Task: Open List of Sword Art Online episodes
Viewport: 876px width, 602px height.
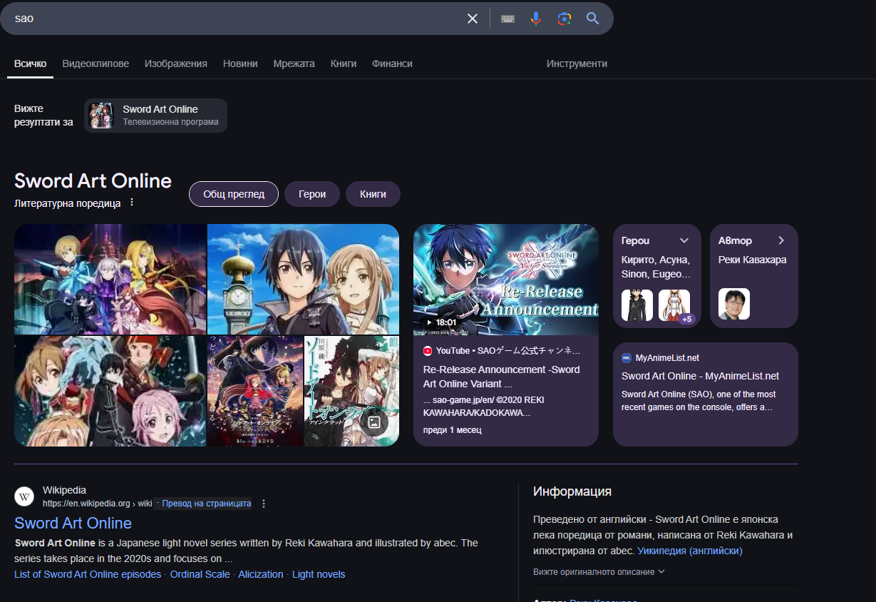Action: click(88, 574)
